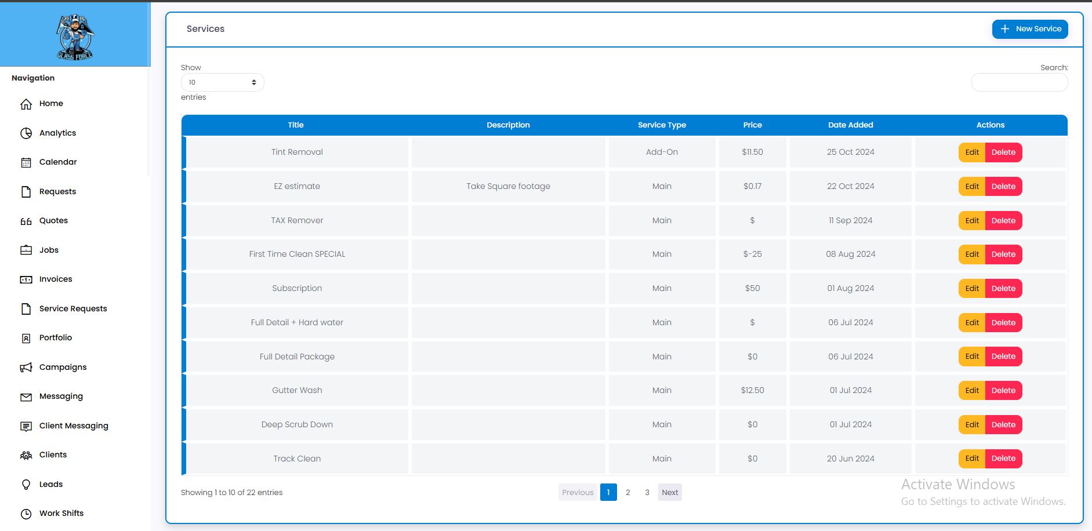Click the Leads lightbulb icon
1092x531 pixels.
[x=26, y=485]
